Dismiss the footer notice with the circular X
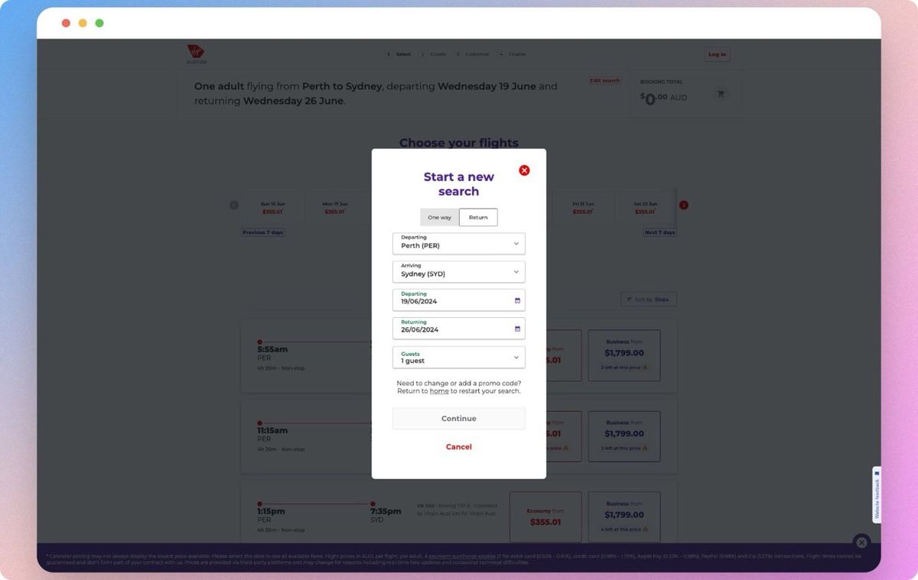The image size is (918, 580). pyautogui.click(x=861, y=542)
